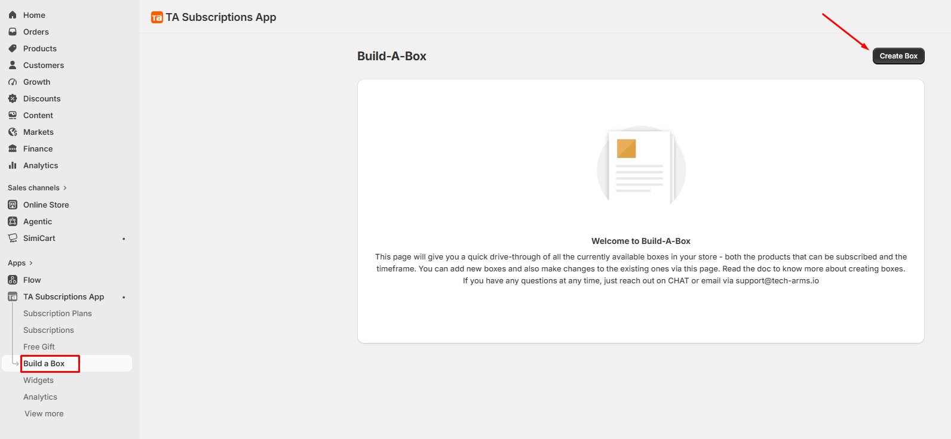Click the Products tag icon
Image resolution: width=951 pixels, height=439 pixels.
13,48
